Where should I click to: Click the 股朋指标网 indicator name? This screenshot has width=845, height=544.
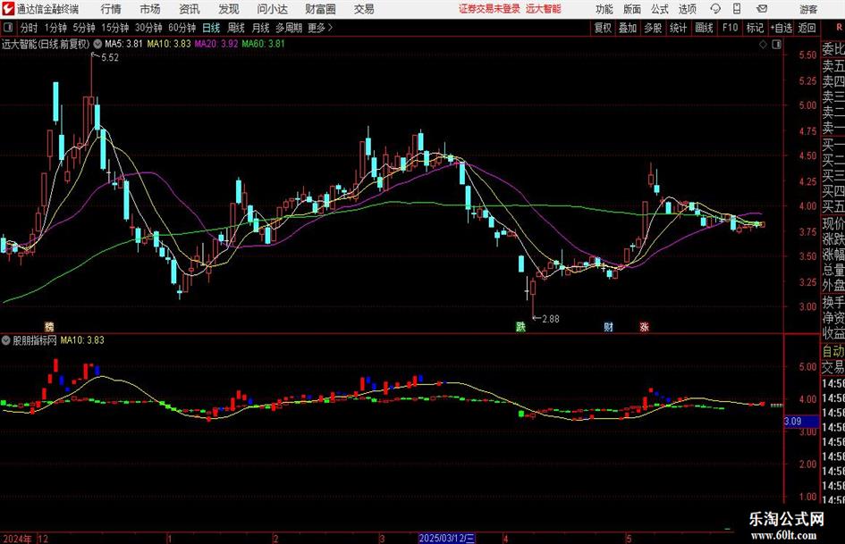(35, 340)
